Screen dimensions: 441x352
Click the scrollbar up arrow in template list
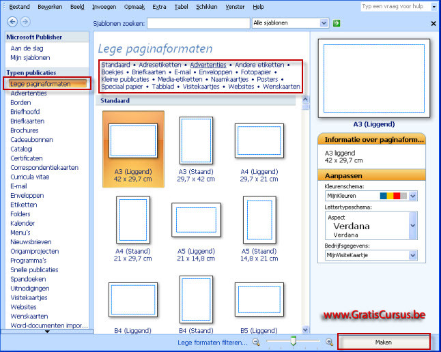tap(305, 99)
